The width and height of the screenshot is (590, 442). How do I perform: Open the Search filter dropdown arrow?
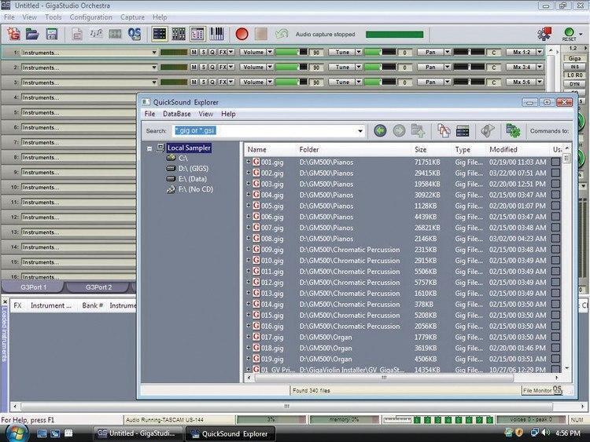click(x=360, y=131)
